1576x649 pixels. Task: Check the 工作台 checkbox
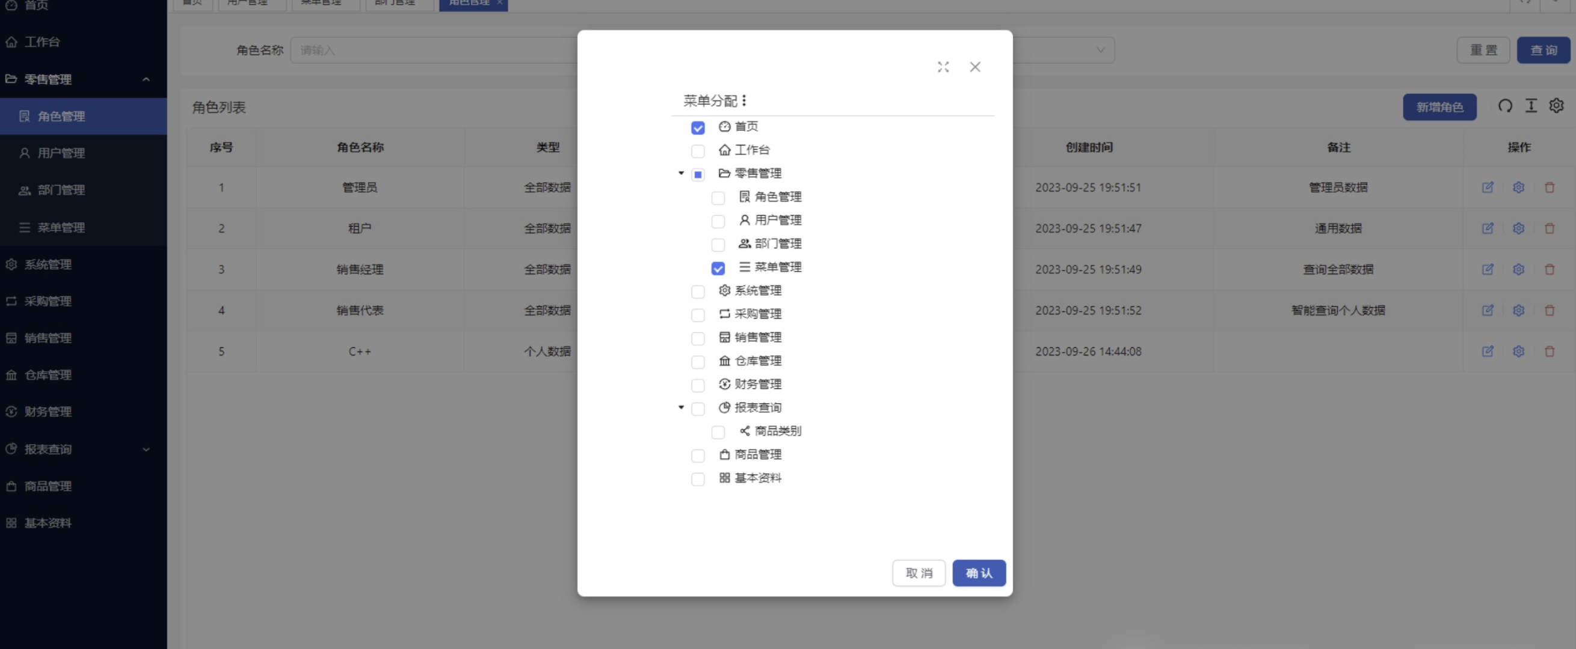pos(697,151)
